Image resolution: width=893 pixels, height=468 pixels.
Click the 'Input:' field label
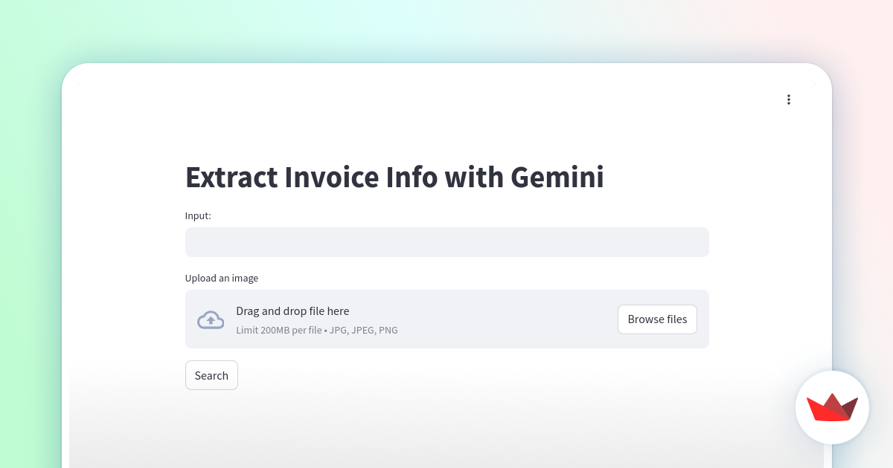pos(197,215)
